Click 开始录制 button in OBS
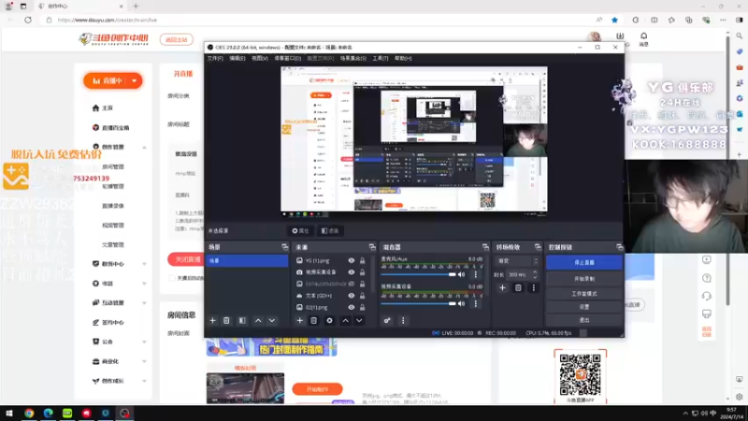The width and height of the screenshot is (748, 421). [584, 279]
